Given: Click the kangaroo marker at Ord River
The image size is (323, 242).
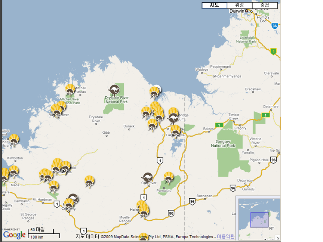Looking at the screenshot, I should click(x=148, y=178).
